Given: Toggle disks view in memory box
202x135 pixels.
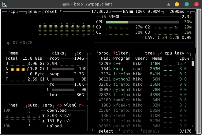Looking at the screenshot, I should pos(58,53).
